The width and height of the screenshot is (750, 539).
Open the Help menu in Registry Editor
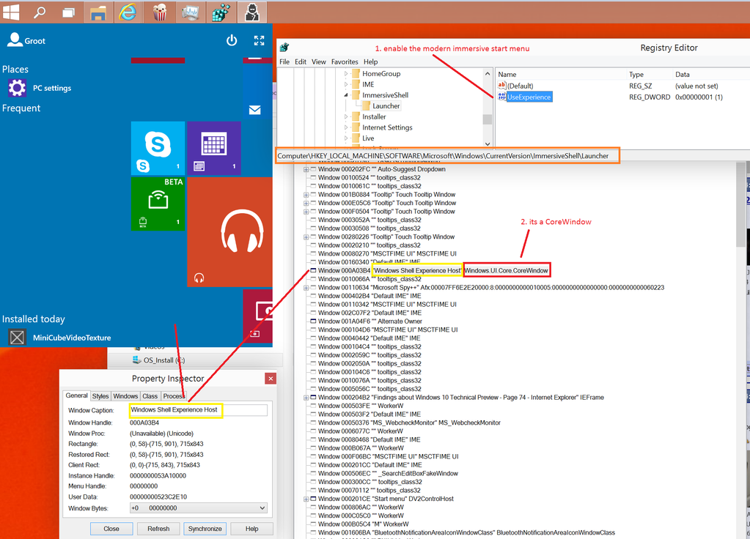(370, 62)
